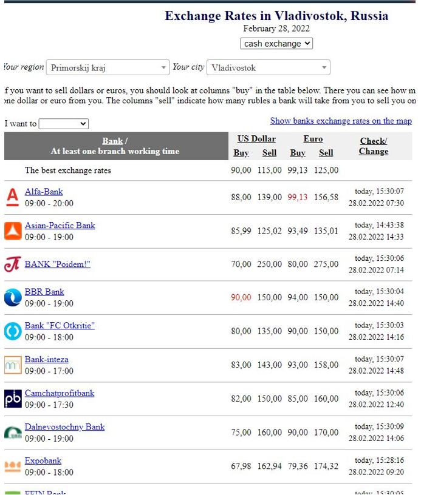Sort by Euro Sell
The width and height of the screenshot is (421, 495).
click(x=326, y=153)
